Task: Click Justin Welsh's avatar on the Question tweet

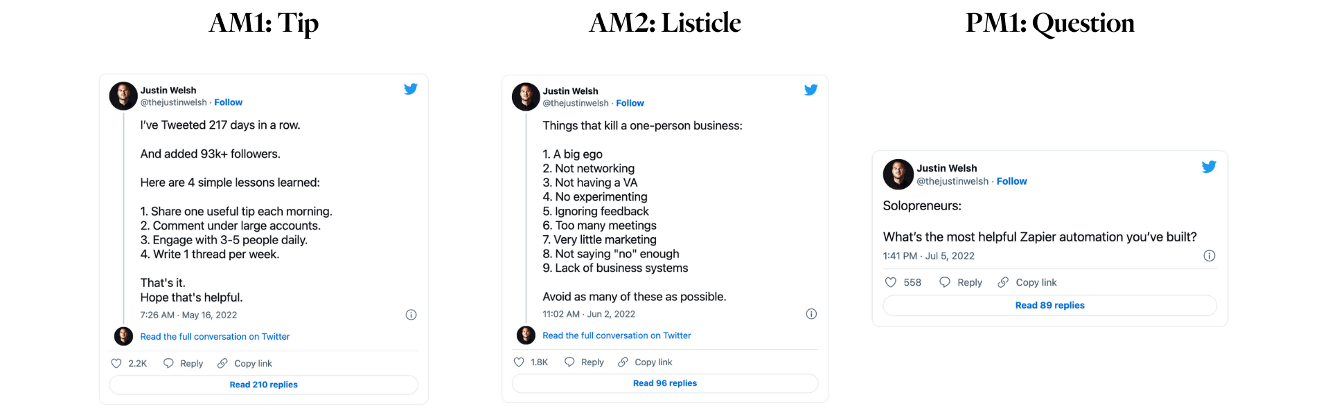Action: pos(898,174)
